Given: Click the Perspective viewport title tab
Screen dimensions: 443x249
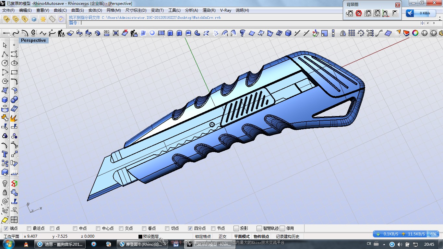Looking at the screenshot, I should point(33,40).
